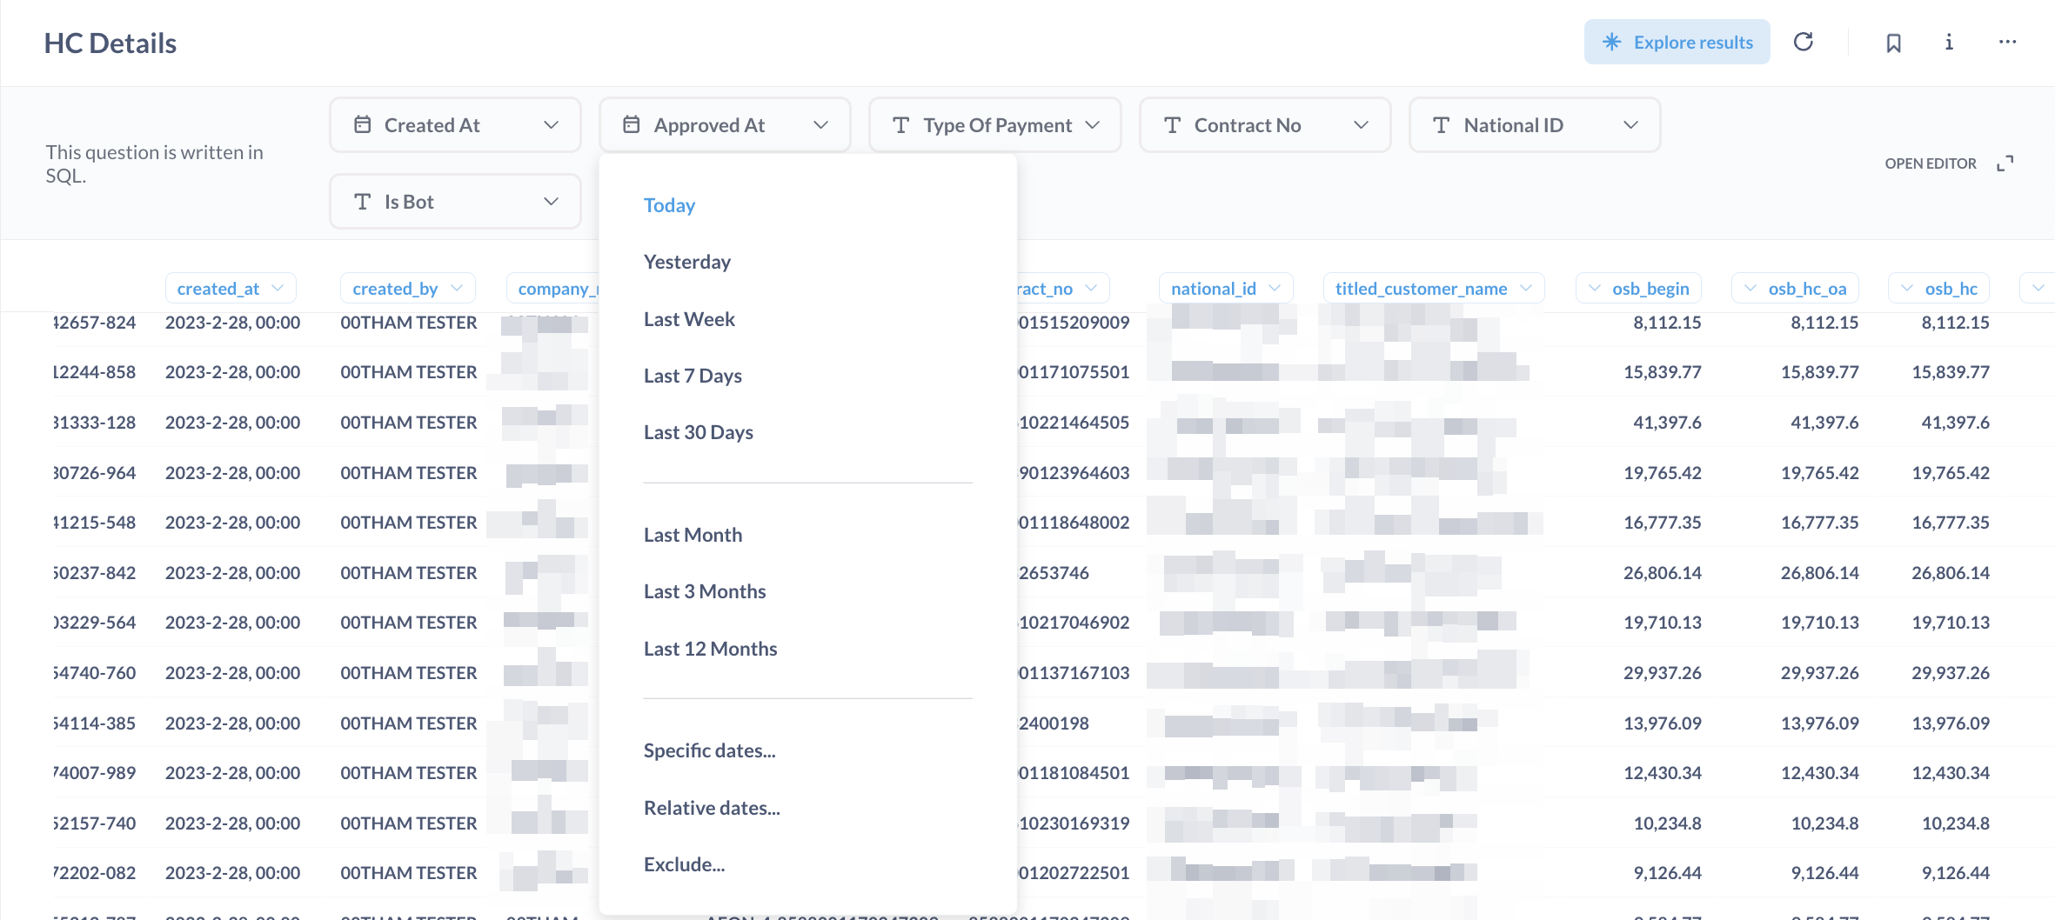The image size is (2055, 920).
Task: Click contract number ending 01515209009
Action: click(1074, 323)
